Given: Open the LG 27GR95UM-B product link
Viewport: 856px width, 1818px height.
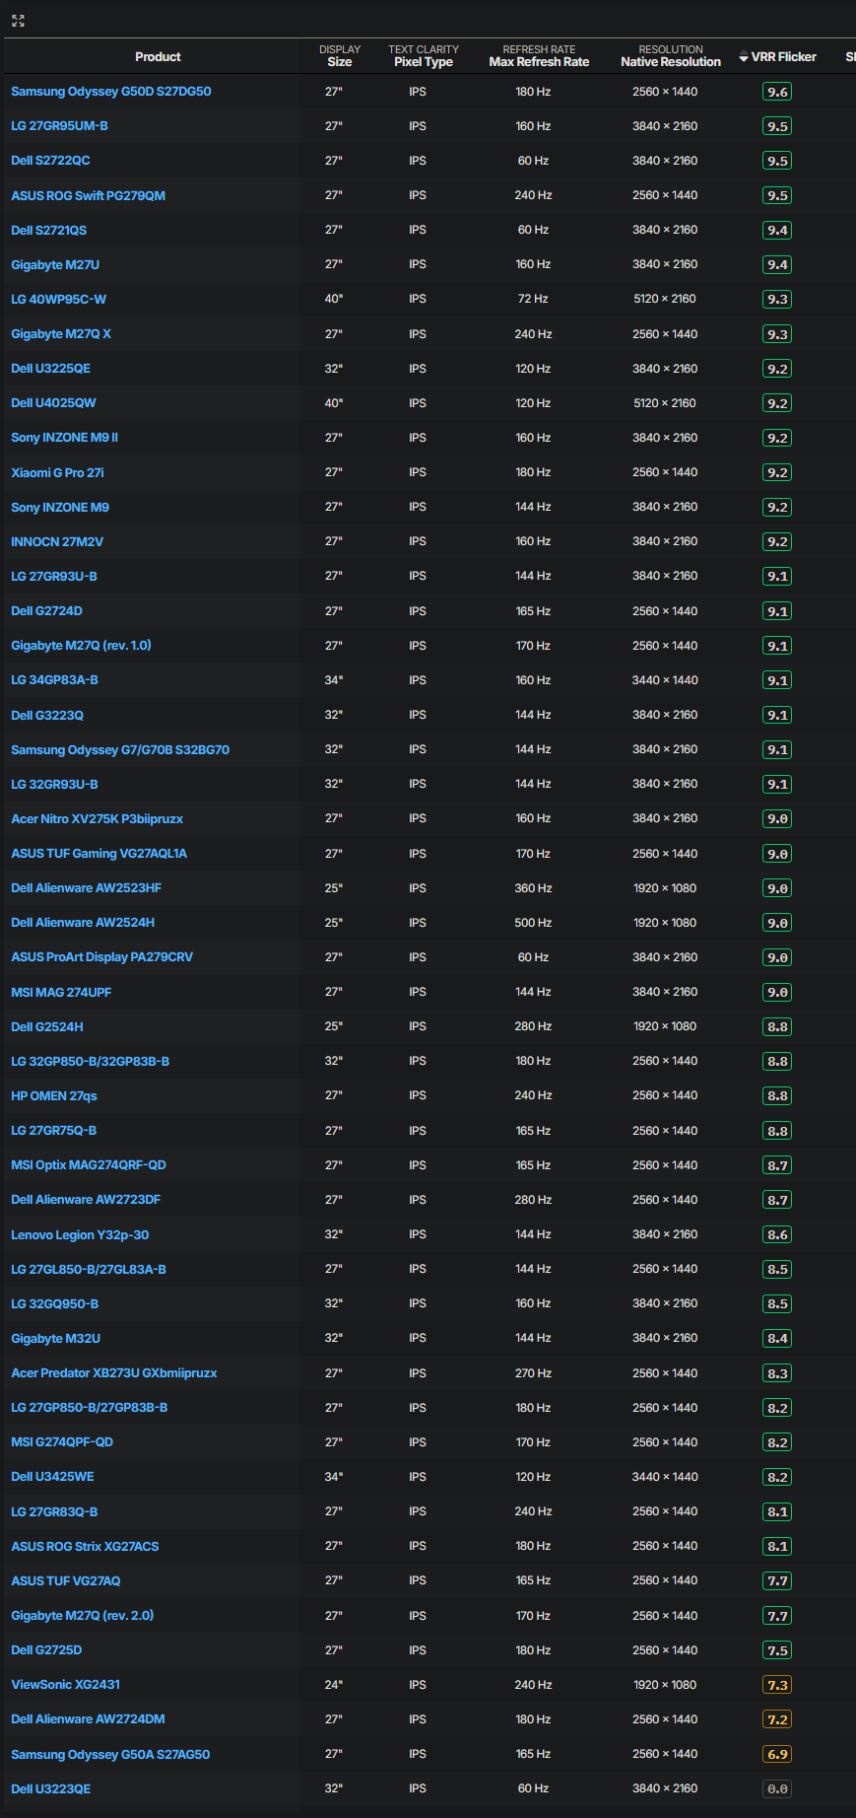Looking at the screenshot, I should (x=60, y=126).
